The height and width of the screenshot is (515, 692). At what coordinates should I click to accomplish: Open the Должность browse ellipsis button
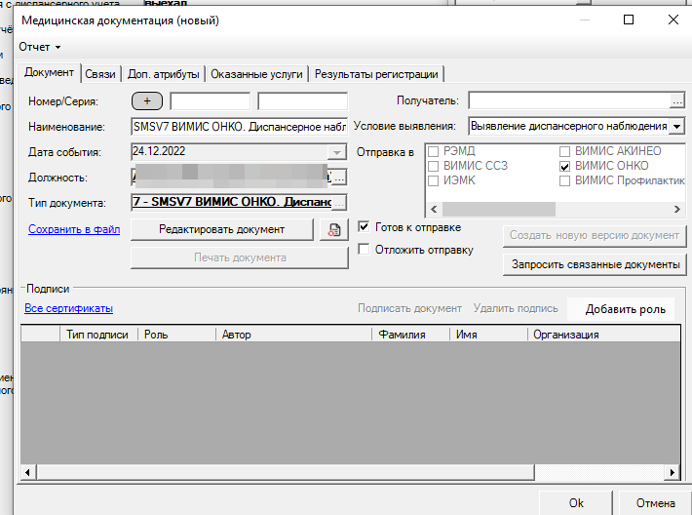[339, 178]
